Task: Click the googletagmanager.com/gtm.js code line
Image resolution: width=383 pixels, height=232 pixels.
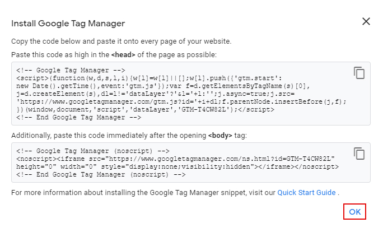Action: [x=181, y=101]
